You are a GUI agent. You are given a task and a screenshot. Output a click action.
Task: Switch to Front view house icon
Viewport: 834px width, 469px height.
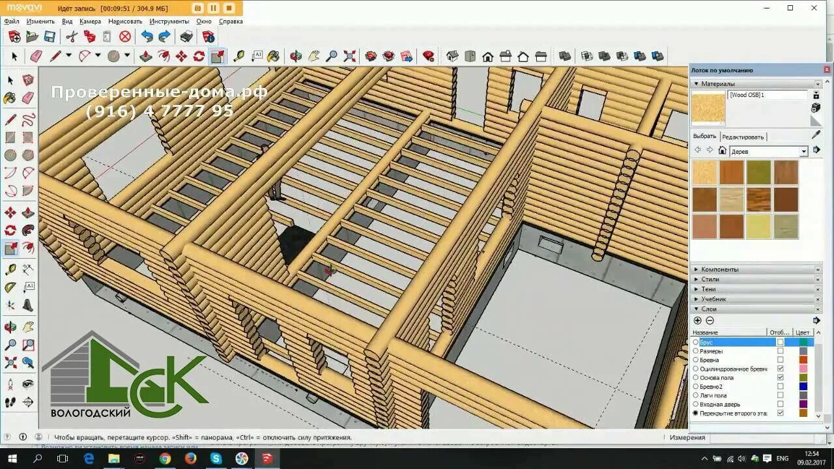coord(487,56)
